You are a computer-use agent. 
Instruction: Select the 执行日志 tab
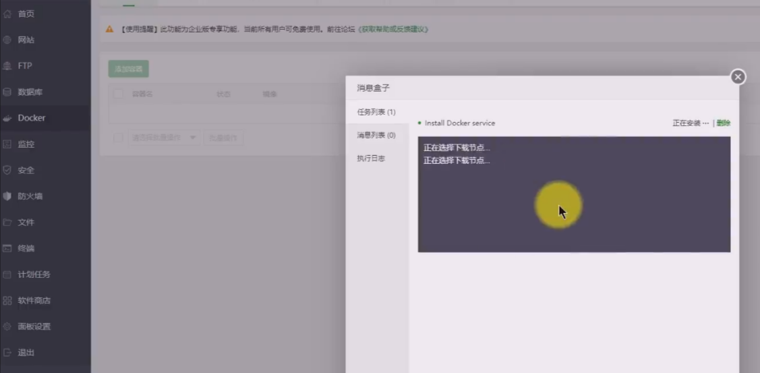point(371,159)
